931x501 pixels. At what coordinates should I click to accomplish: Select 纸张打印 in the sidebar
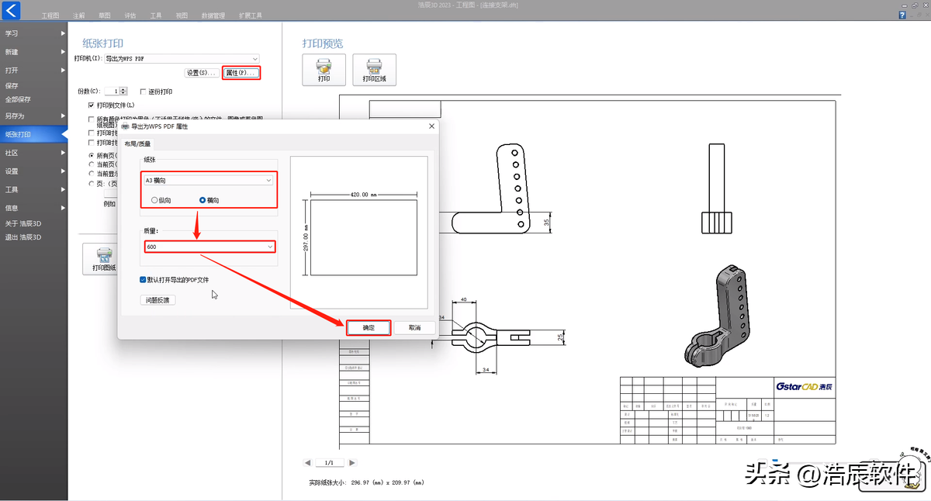(33, 134)
